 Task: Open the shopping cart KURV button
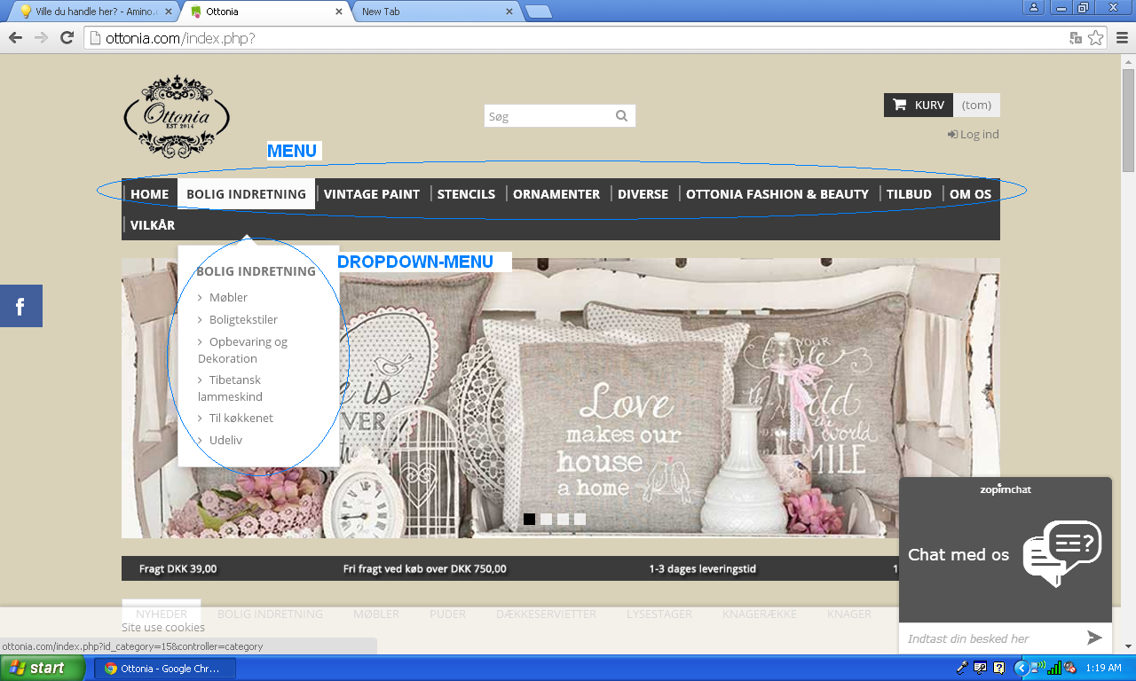click(919, 105)
